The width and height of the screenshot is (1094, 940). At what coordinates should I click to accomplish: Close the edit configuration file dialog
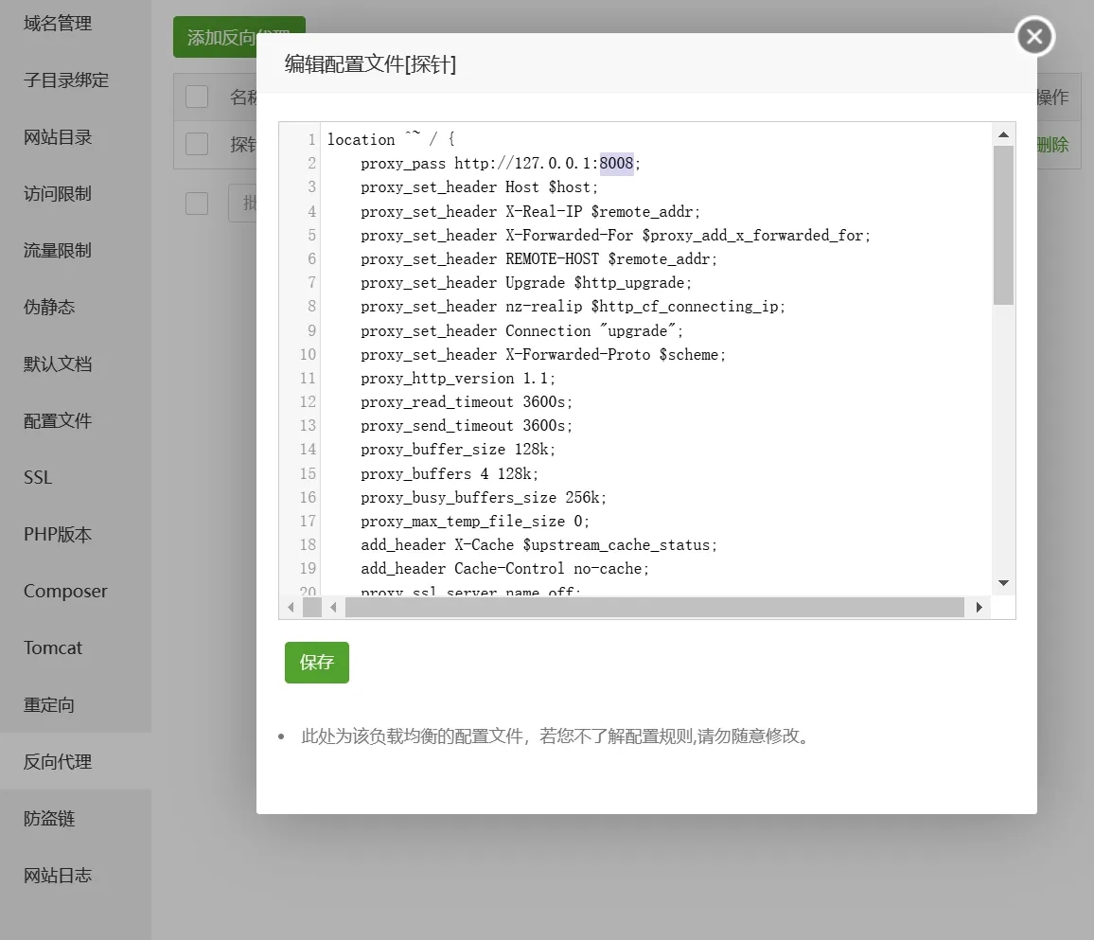tap(1034, 37)
